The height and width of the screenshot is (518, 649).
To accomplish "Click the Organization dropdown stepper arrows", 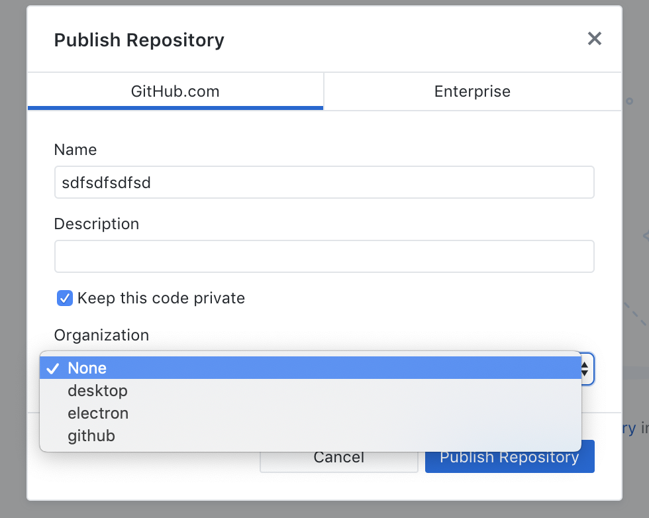I will (x=584, y=369).
